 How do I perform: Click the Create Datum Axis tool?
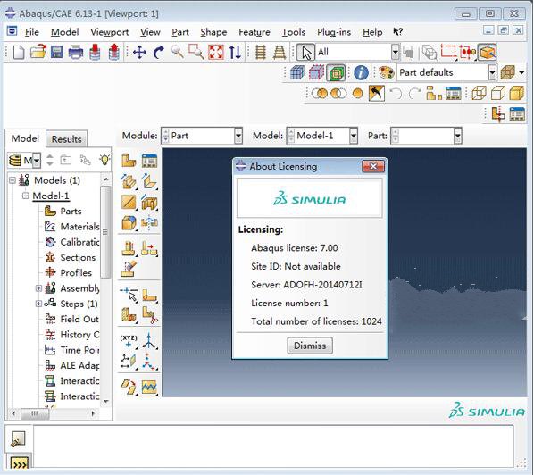(149, 341)
